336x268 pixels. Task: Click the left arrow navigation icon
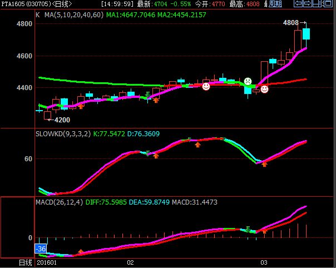click(298, 3)
